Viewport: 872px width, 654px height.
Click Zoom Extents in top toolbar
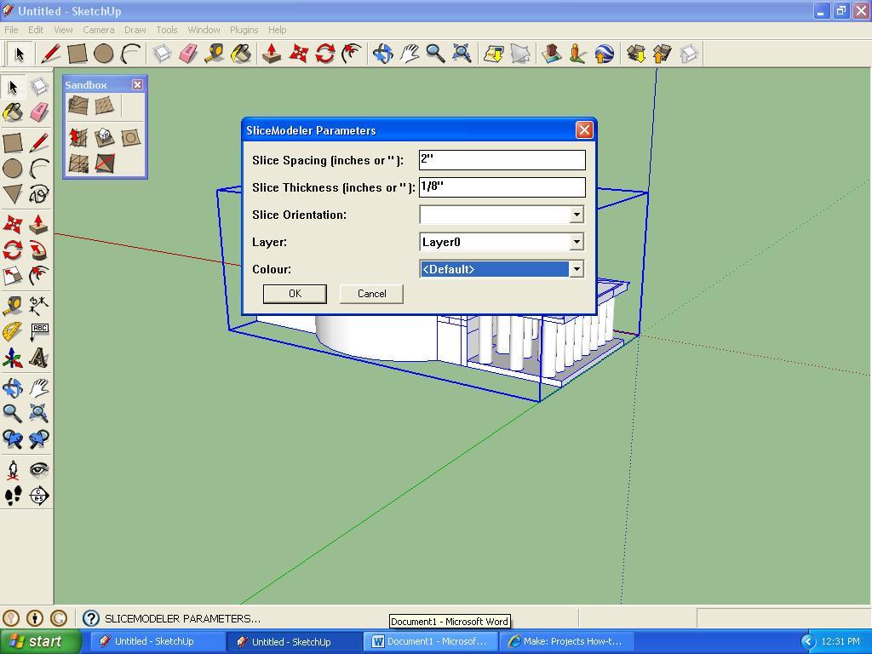tap(462, 54)
